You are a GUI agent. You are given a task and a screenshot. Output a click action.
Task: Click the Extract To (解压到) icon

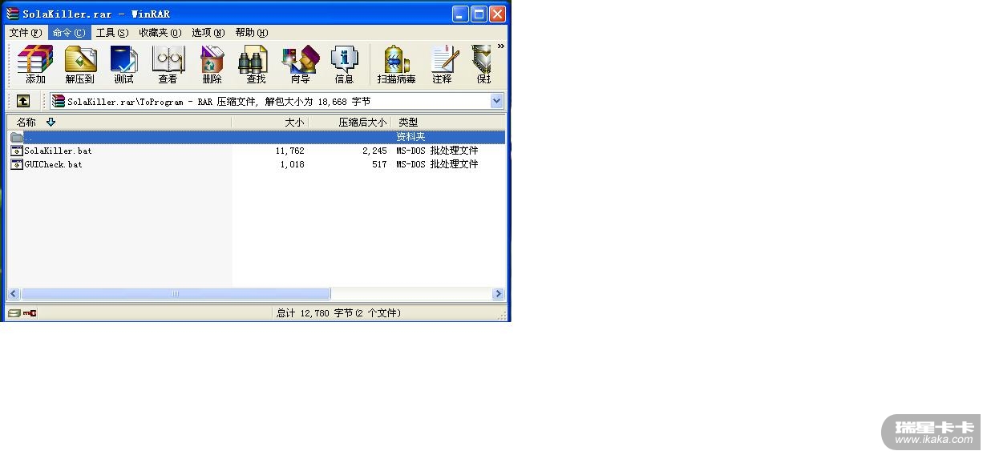[79, 65]
